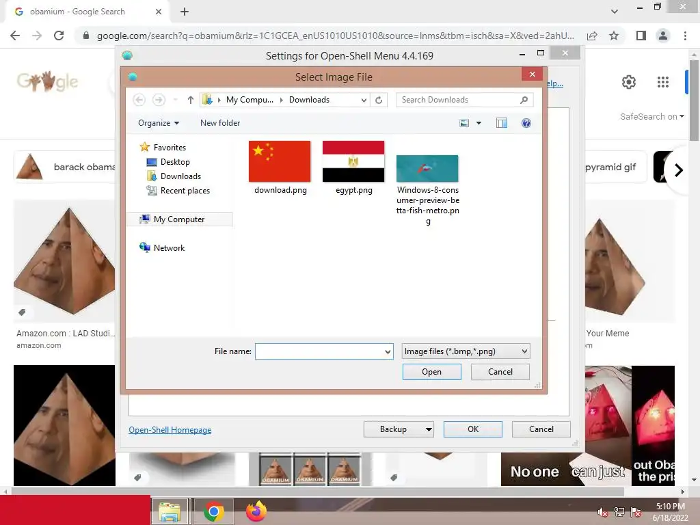Cancel the Select Image File dialog
The height and width of the screenshot is (525, 700).
pyautogui.click(x=500, y=372)
